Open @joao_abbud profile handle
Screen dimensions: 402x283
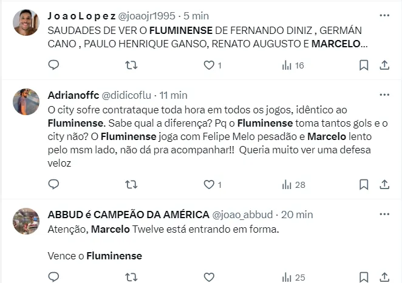coord(242,215)
